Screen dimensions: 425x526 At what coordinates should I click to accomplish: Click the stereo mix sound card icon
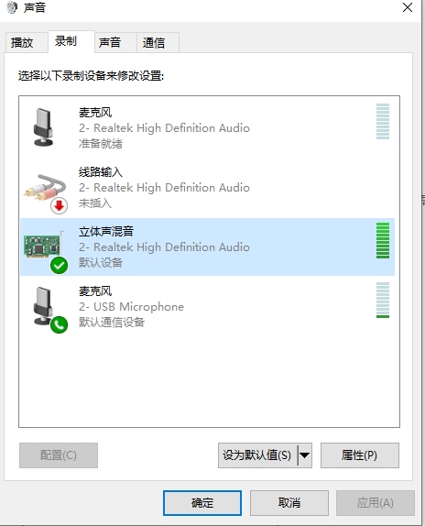[x=43, y=245]
